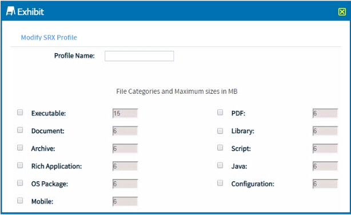
Task: Toggle the Rich Application checkbox
Action: coord(20,165)
